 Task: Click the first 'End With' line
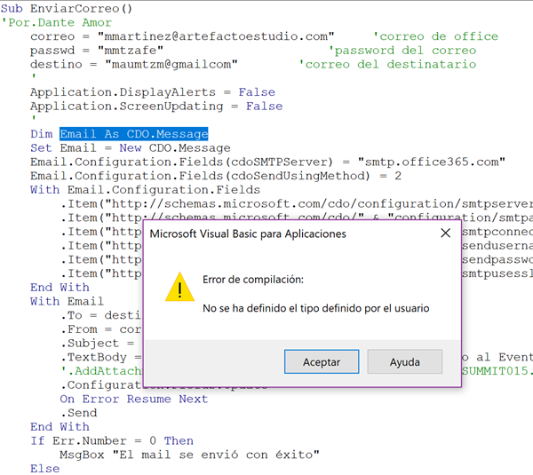[60, 287]
